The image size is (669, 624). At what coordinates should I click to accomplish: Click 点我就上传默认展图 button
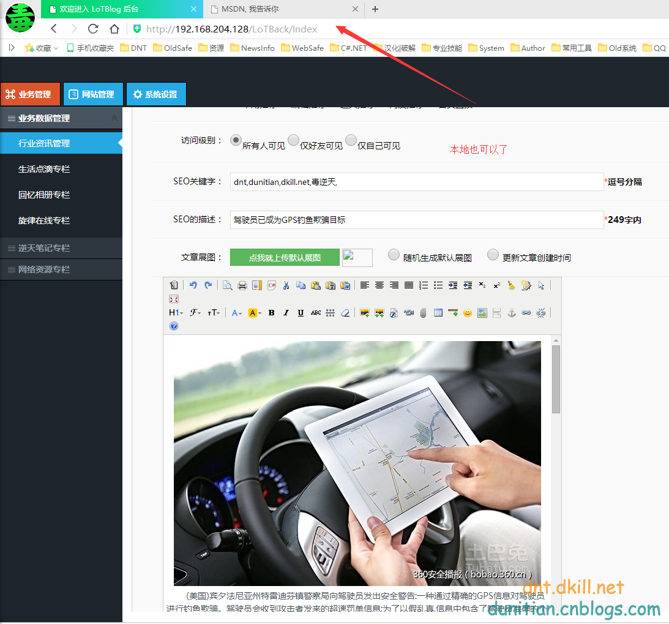pyautogui.click(x=285, y=257)
